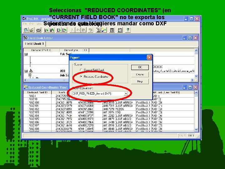
Task: Click the tripod icon beside JOB row
Action: [31, 71]
